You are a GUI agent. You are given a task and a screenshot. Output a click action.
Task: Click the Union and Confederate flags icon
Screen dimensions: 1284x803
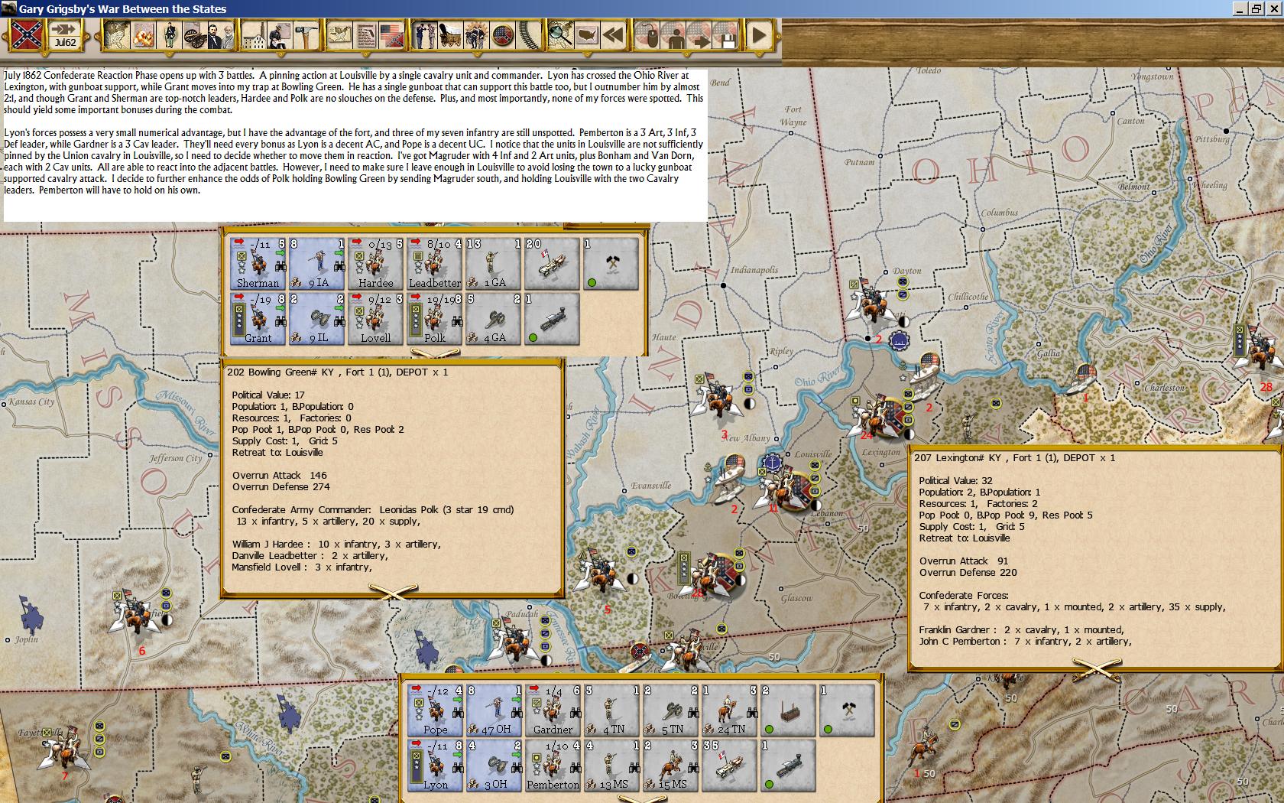391,35
